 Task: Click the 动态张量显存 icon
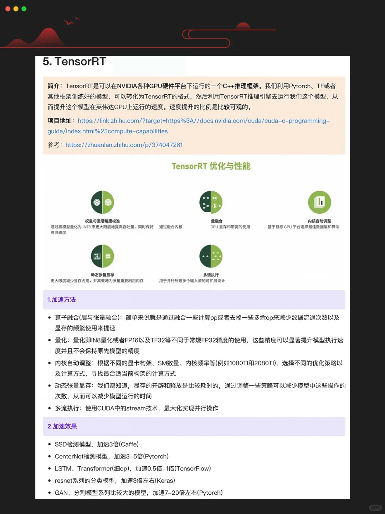tap(102, 256)
